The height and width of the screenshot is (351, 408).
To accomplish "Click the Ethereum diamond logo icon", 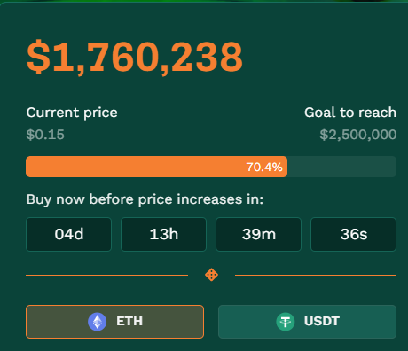I will 97,322.
